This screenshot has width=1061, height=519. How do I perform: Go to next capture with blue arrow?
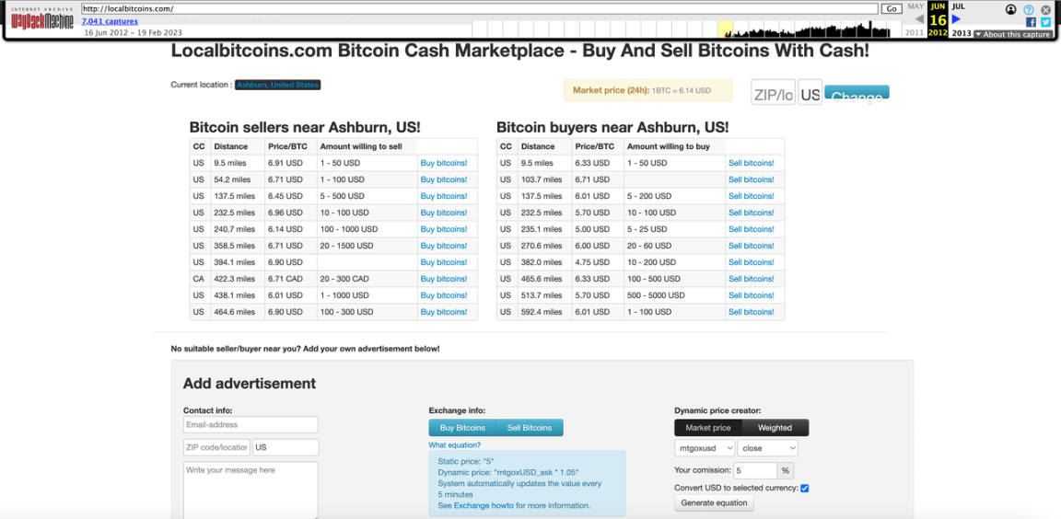click(x=956, y=19)
